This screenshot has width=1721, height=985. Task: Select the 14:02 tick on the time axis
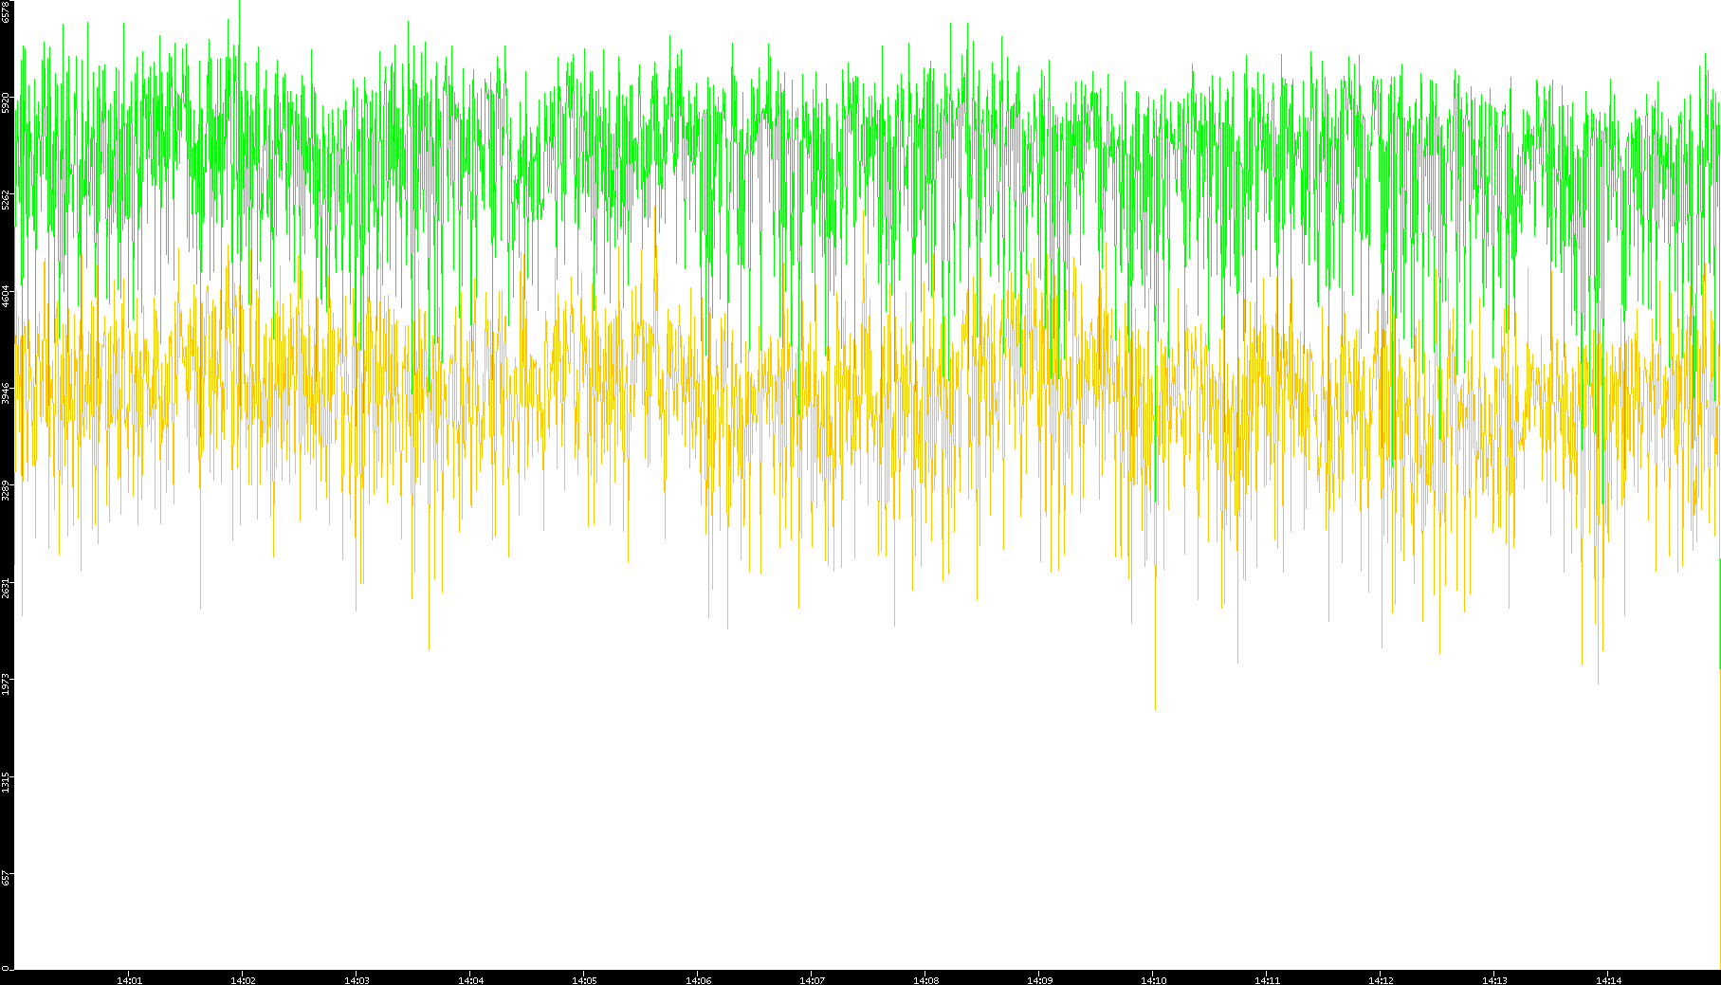coord(243,979)
